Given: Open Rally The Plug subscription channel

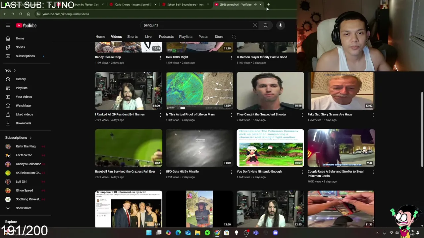Looking at the screenshot, I should click(25, 146).
